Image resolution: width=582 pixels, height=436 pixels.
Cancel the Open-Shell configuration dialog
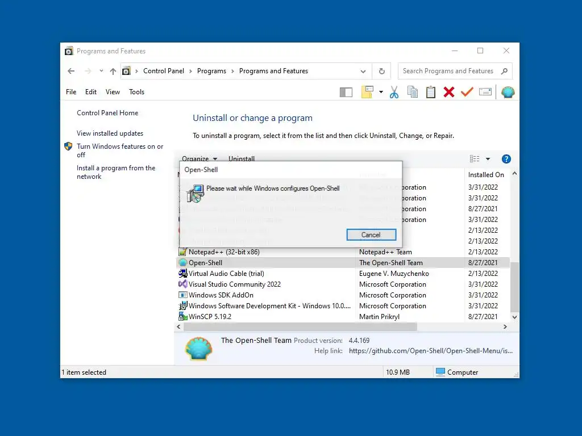coord(371,234)
